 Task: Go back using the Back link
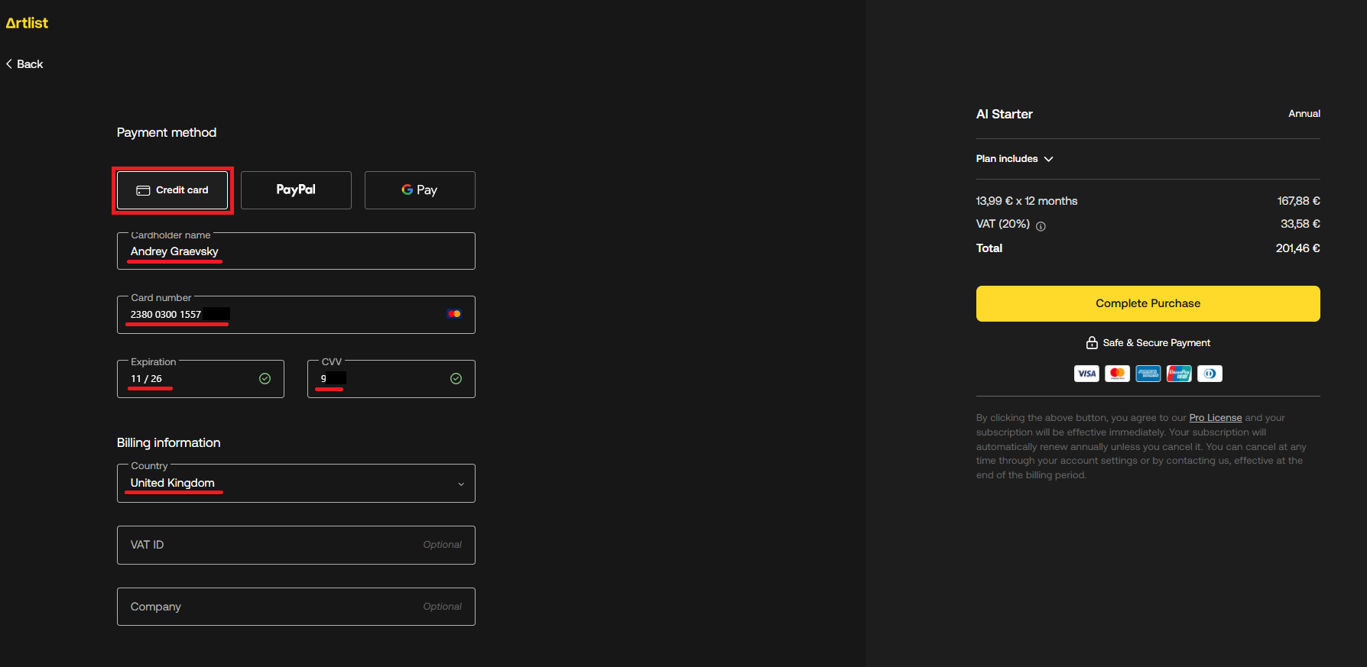25,64
